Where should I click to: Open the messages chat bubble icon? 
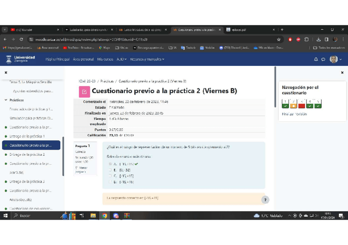coord(323,59)
